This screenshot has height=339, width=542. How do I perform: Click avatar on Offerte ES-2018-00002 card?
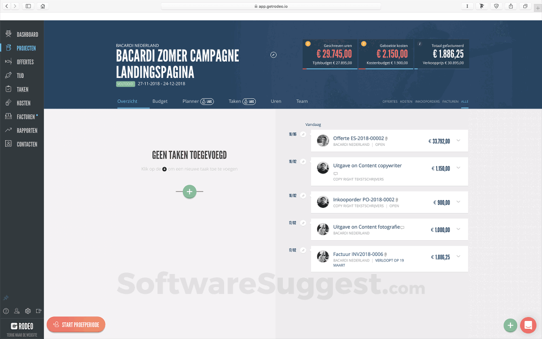(323, 141)
